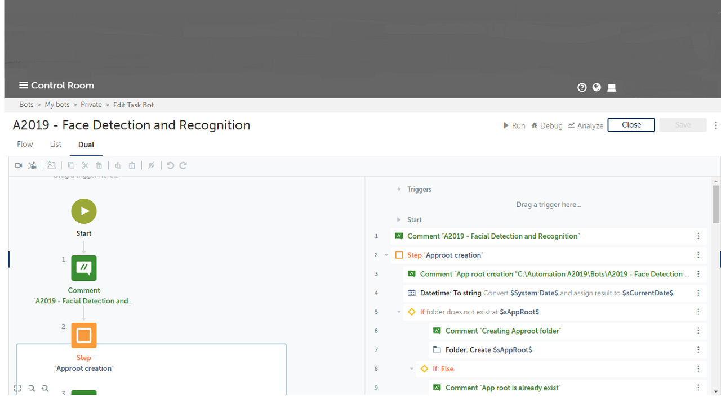Click the Run button

(x=514, y=125)
